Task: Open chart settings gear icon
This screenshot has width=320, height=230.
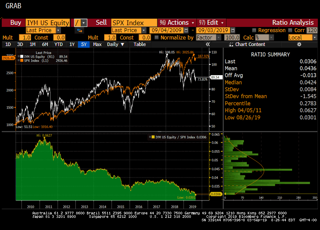Action: click(299, 44)
